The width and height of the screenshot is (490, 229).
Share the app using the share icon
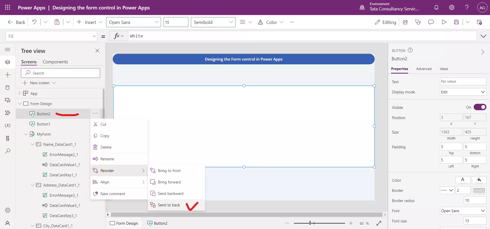(x=406, y=22)
